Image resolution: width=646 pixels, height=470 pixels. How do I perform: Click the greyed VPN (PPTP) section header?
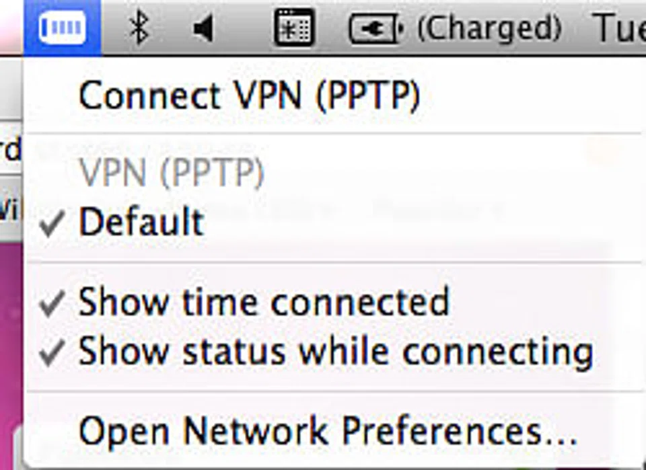pos(172,174)
